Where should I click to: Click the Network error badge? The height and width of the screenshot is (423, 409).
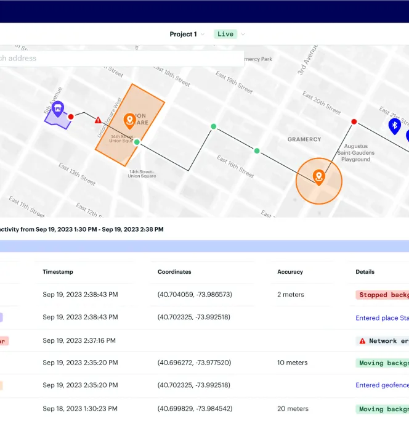pos(383,341)
